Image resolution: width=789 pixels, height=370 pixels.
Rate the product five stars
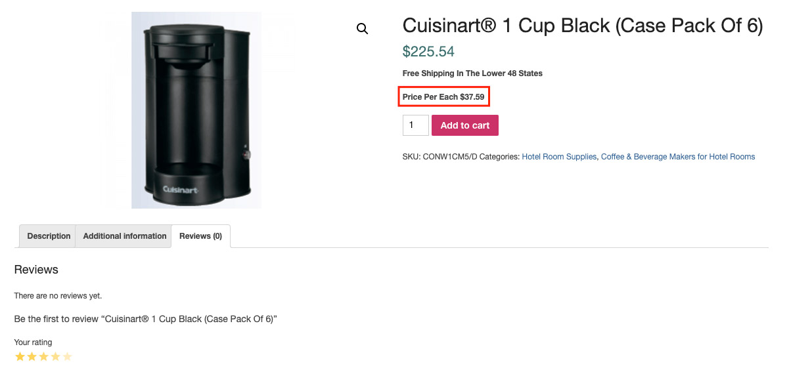coord(67,357)
